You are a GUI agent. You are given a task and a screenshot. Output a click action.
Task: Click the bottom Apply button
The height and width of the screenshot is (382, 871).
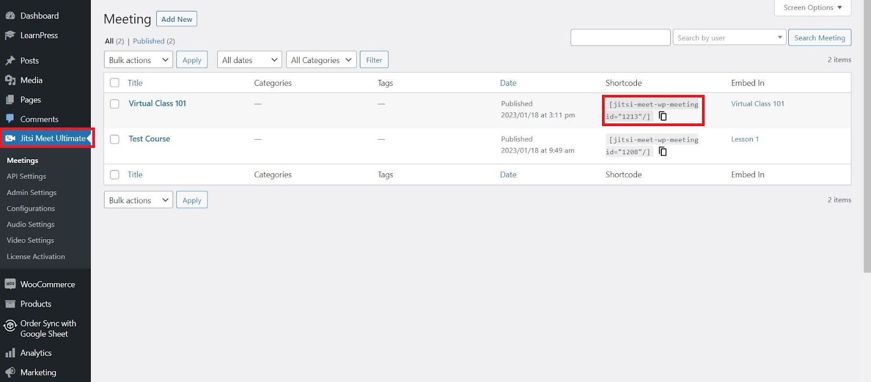pyautogui.click(x=192, y=200)
